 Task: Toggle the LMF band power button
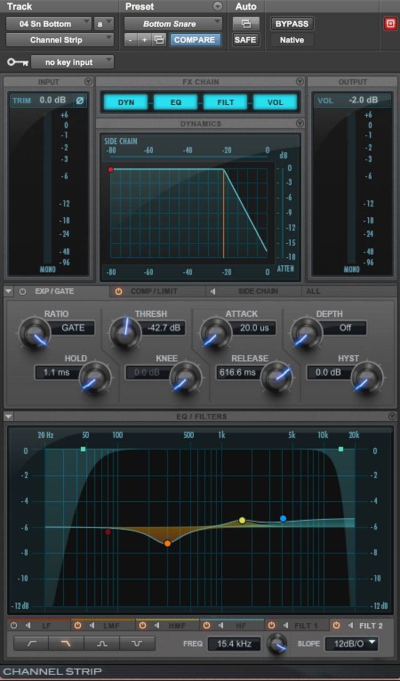click(x=77, y=625)
